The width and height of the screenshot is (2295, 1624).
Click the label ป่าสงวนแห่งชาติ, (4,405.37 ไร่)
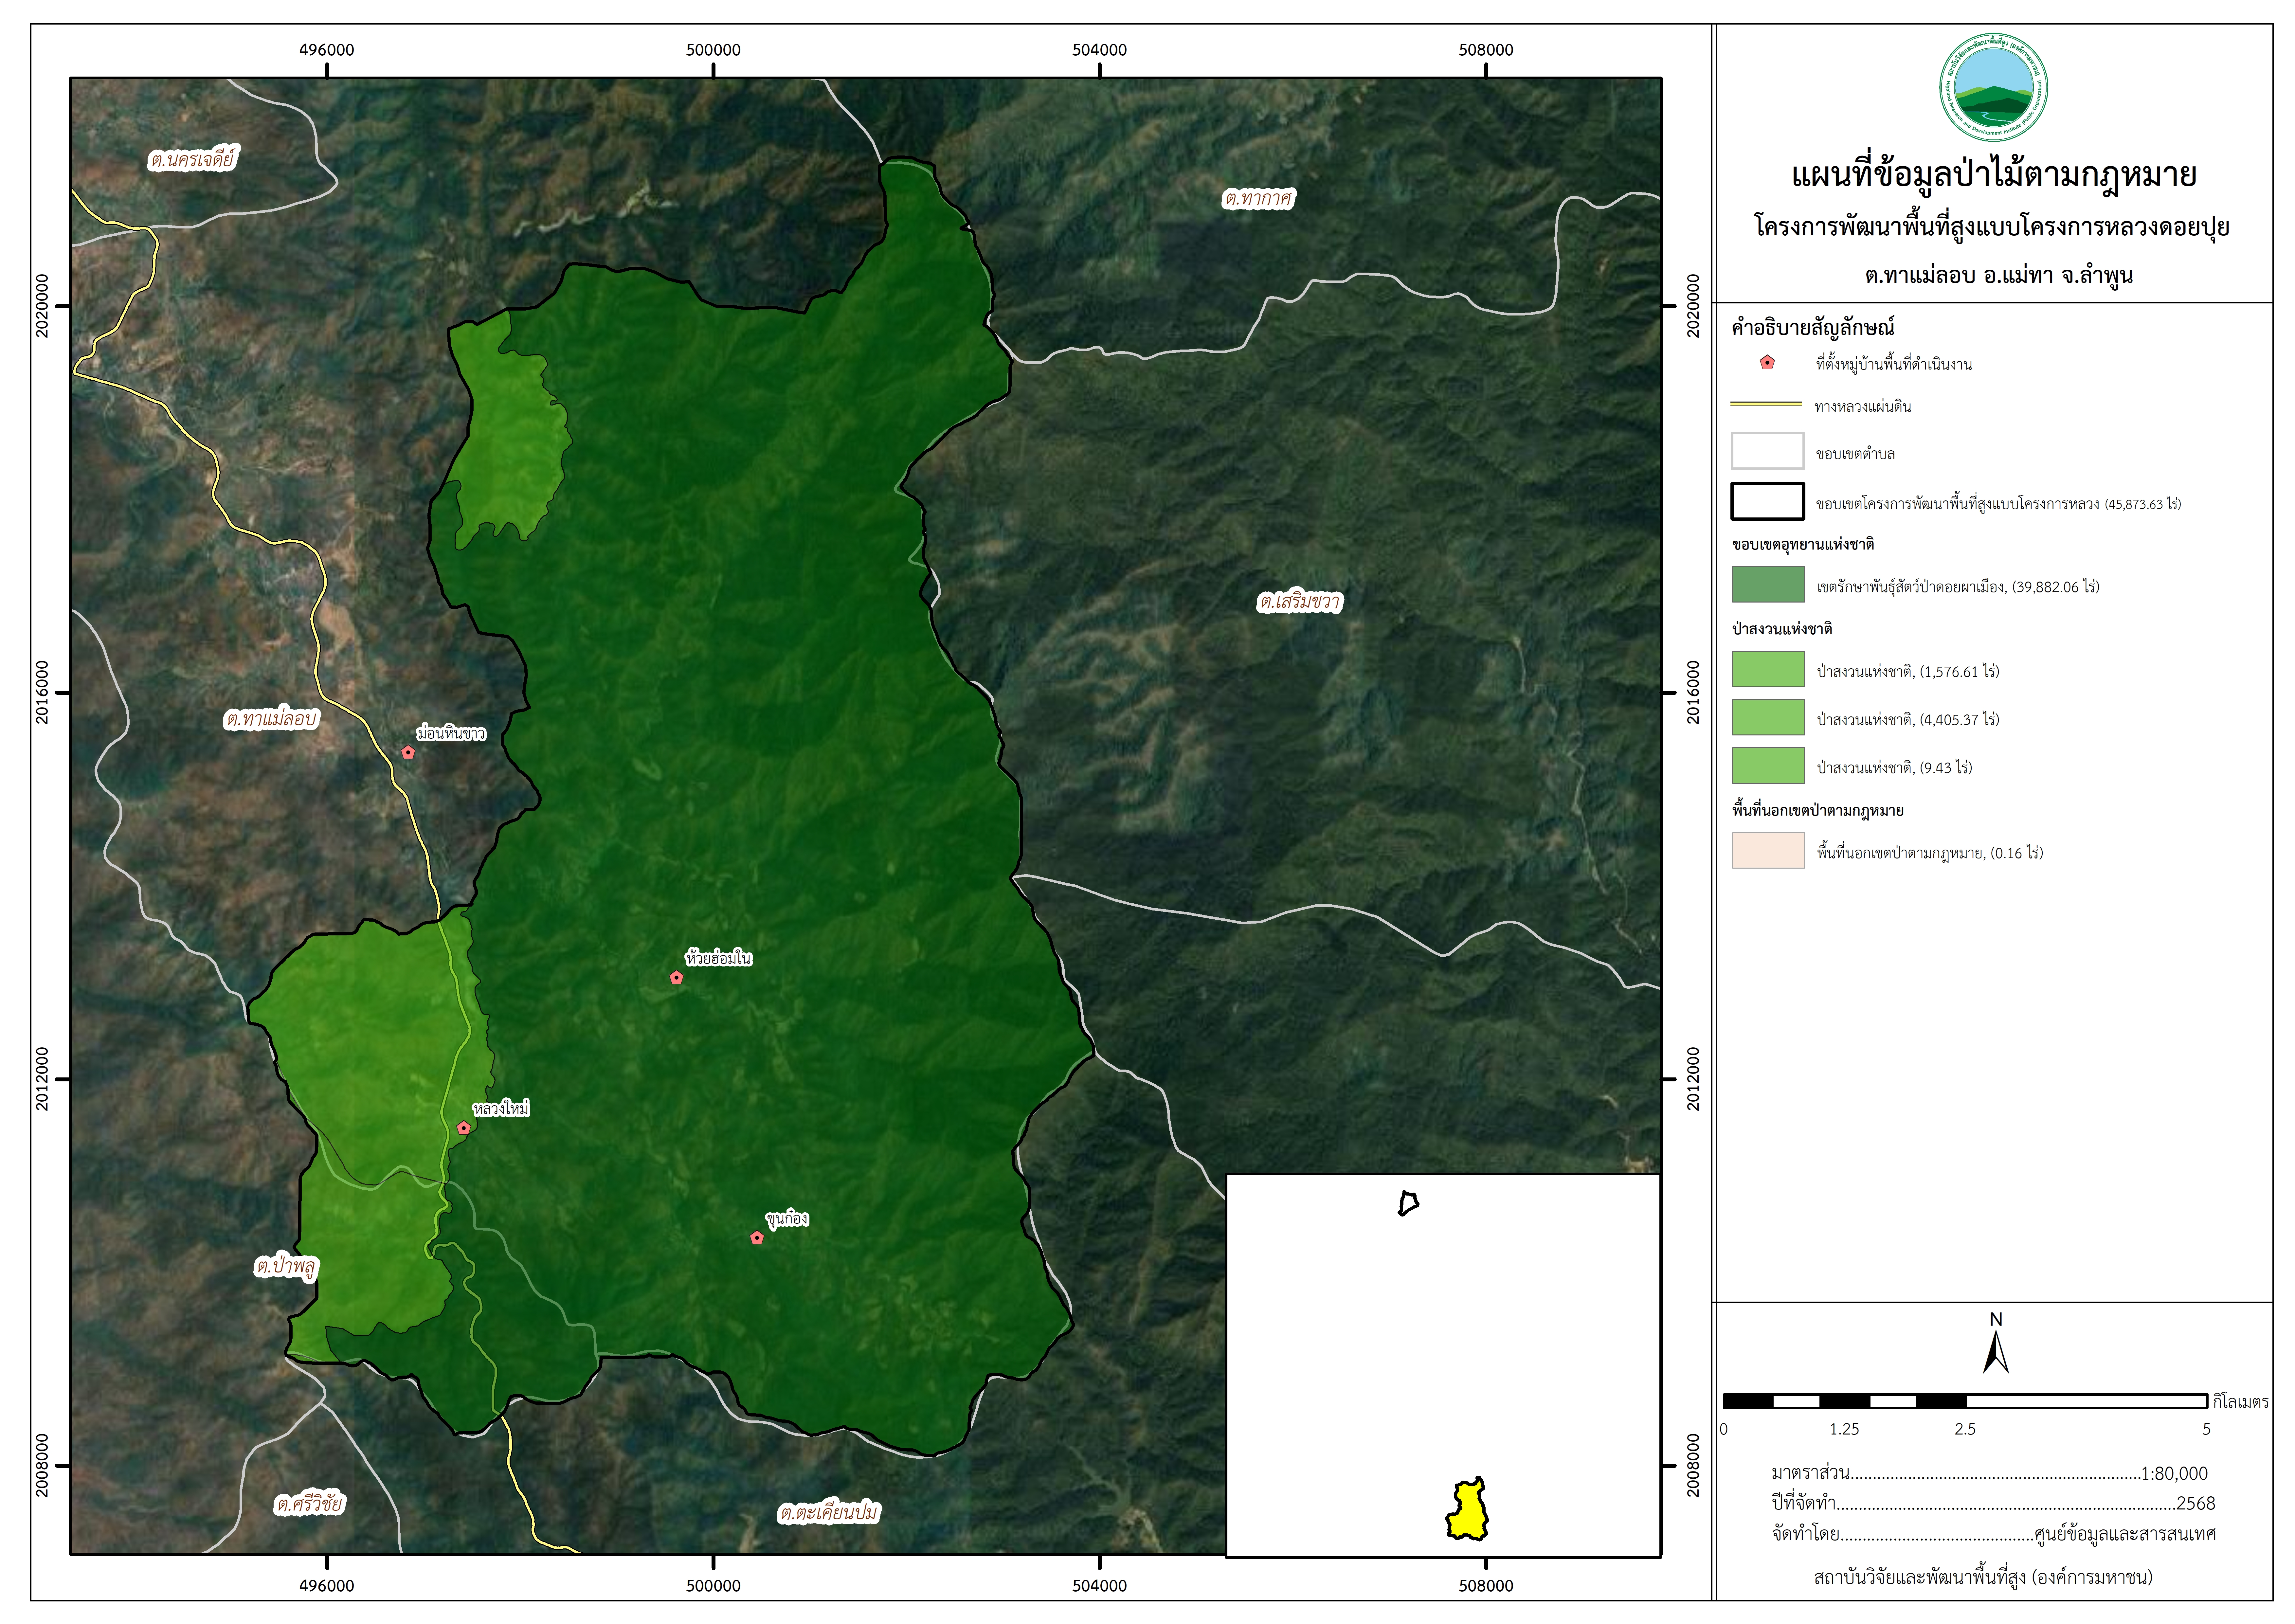1908,720
